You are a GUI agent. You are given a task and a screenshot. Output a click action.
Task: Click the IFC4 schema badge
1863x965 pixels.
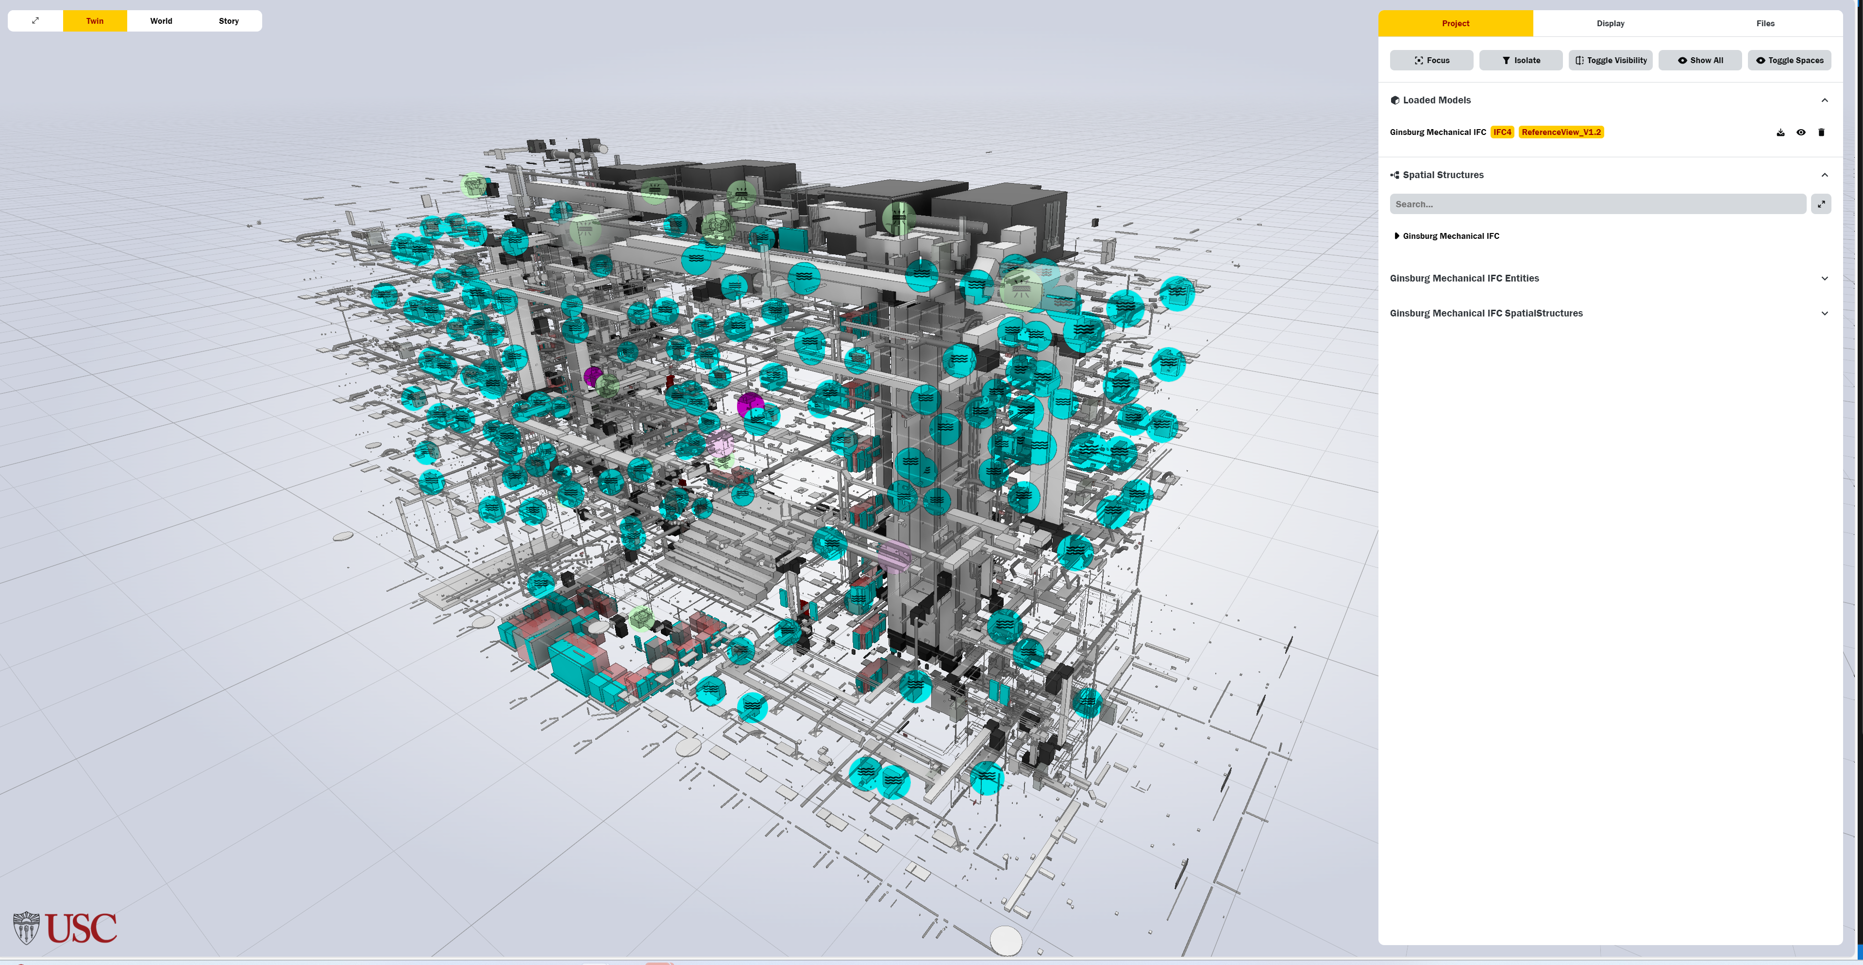coord(1501,133)
